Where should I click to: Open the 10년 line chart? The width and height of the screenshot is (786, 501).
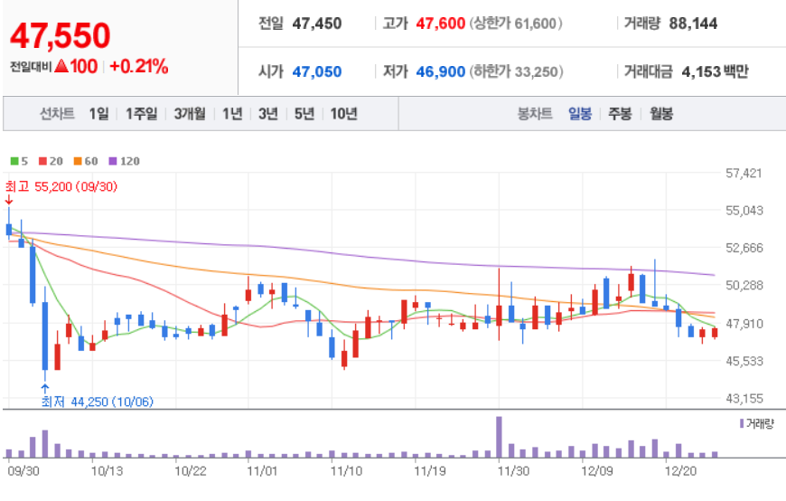coord(344,114)
